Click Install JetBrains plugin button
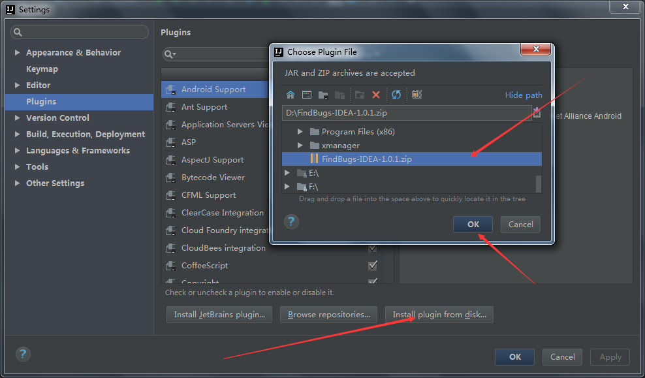 pyautogui.click(x=219, y=315)
